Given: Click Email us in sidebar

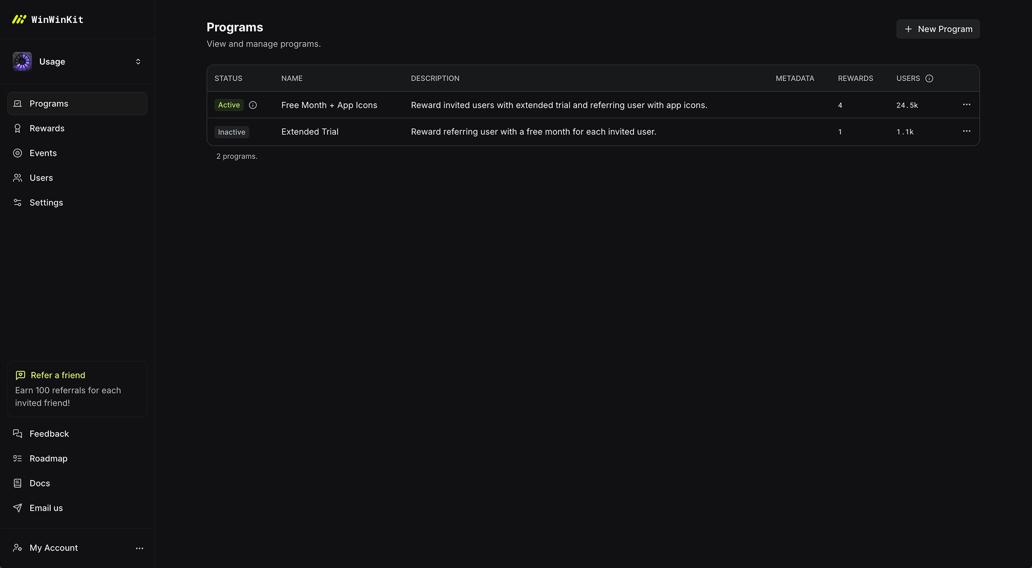Looking at the screenshot, I should coord(46,508).
